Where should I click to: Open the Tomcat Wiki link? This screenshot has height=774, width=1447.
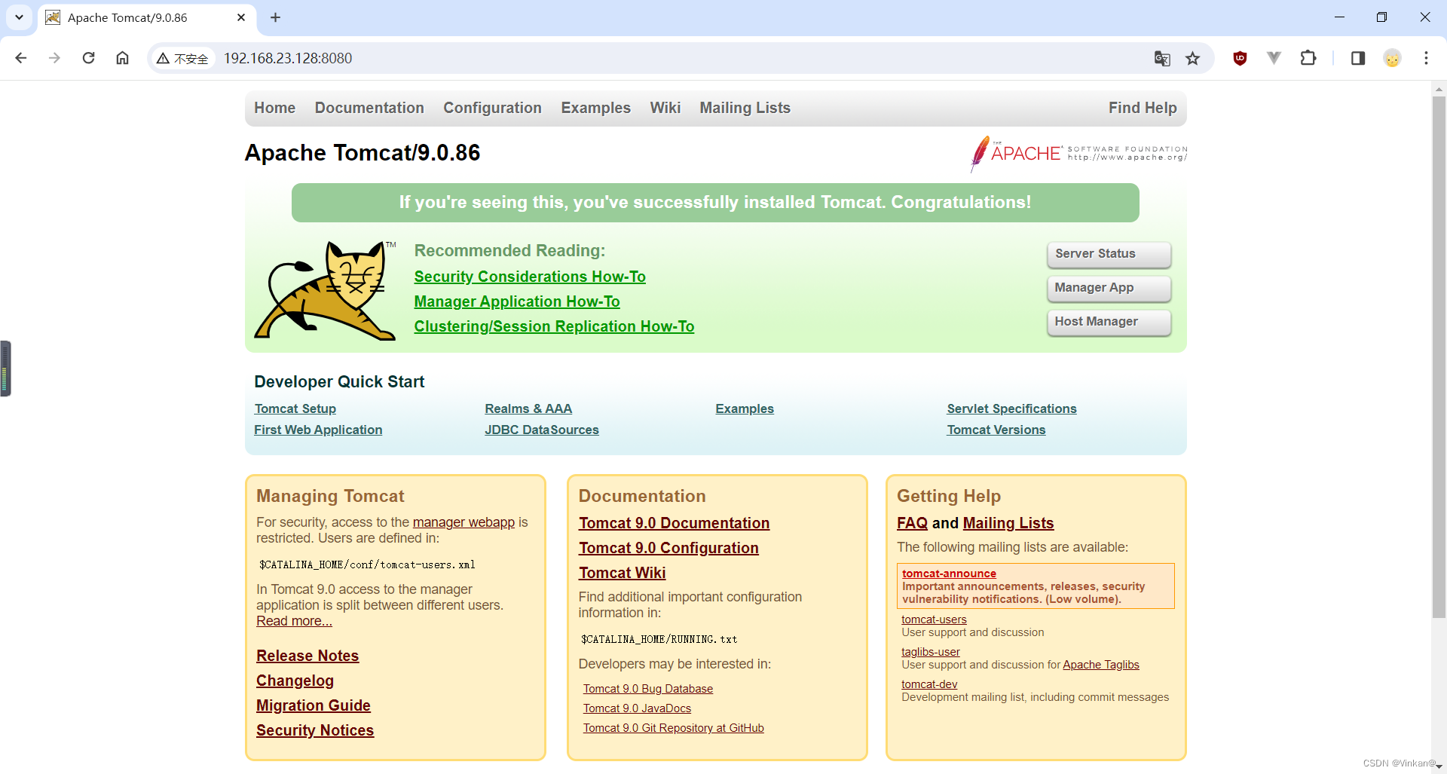point(622,573)
